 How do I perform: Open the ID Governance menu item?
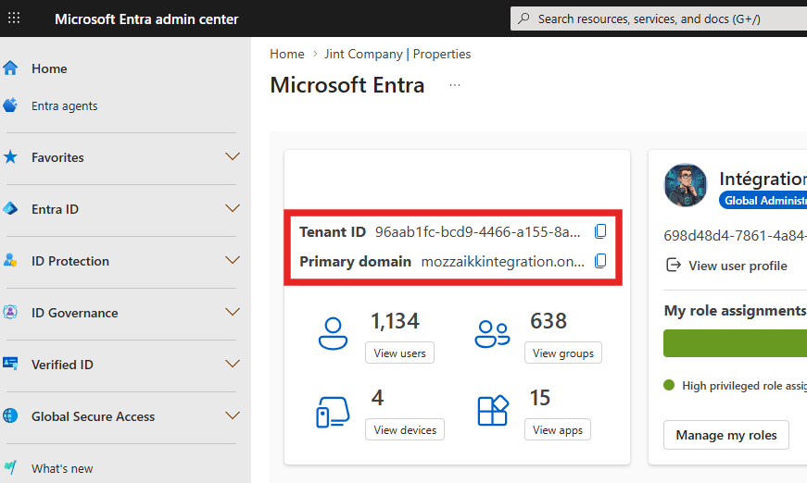point(75,313)
